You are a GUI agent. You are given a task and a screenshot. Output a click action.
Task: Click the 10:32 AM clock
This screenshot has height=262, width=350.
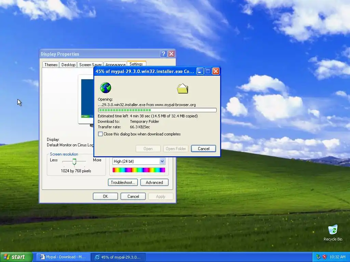pos(337,257)
